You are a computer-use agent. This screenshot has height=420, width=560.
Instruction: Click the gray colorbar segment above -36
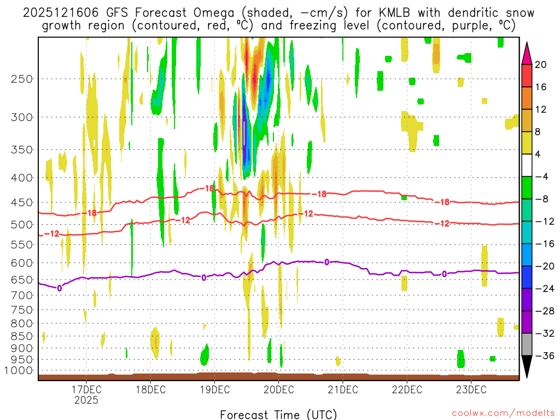(528, 344)
